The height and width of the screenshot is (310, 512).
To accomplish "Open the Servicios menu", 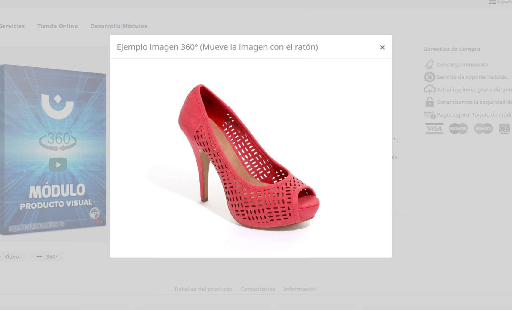I will [13, 26].
